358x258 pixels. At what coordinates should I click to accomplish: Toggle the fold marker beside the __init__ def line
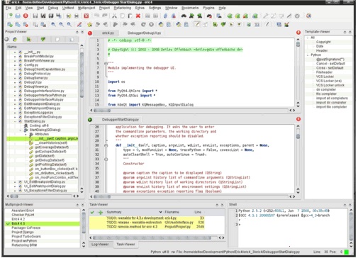[106, 145]
